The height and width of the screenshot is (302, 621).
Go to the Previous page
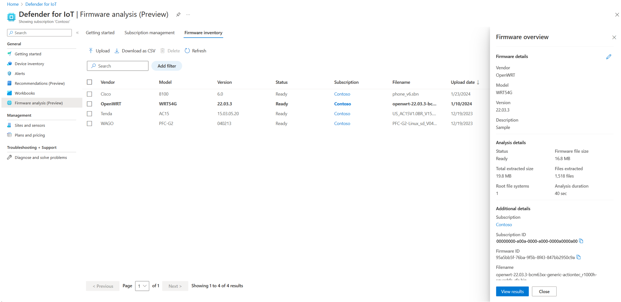coord(103,286)
